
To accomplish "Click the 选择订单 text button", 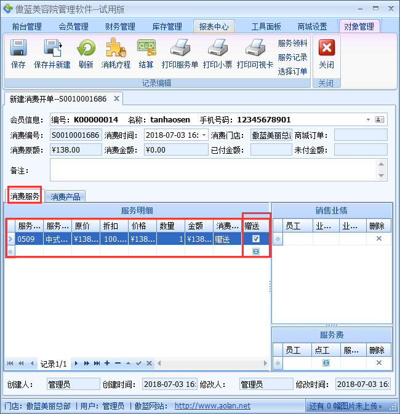I will [x=292, y=71].
